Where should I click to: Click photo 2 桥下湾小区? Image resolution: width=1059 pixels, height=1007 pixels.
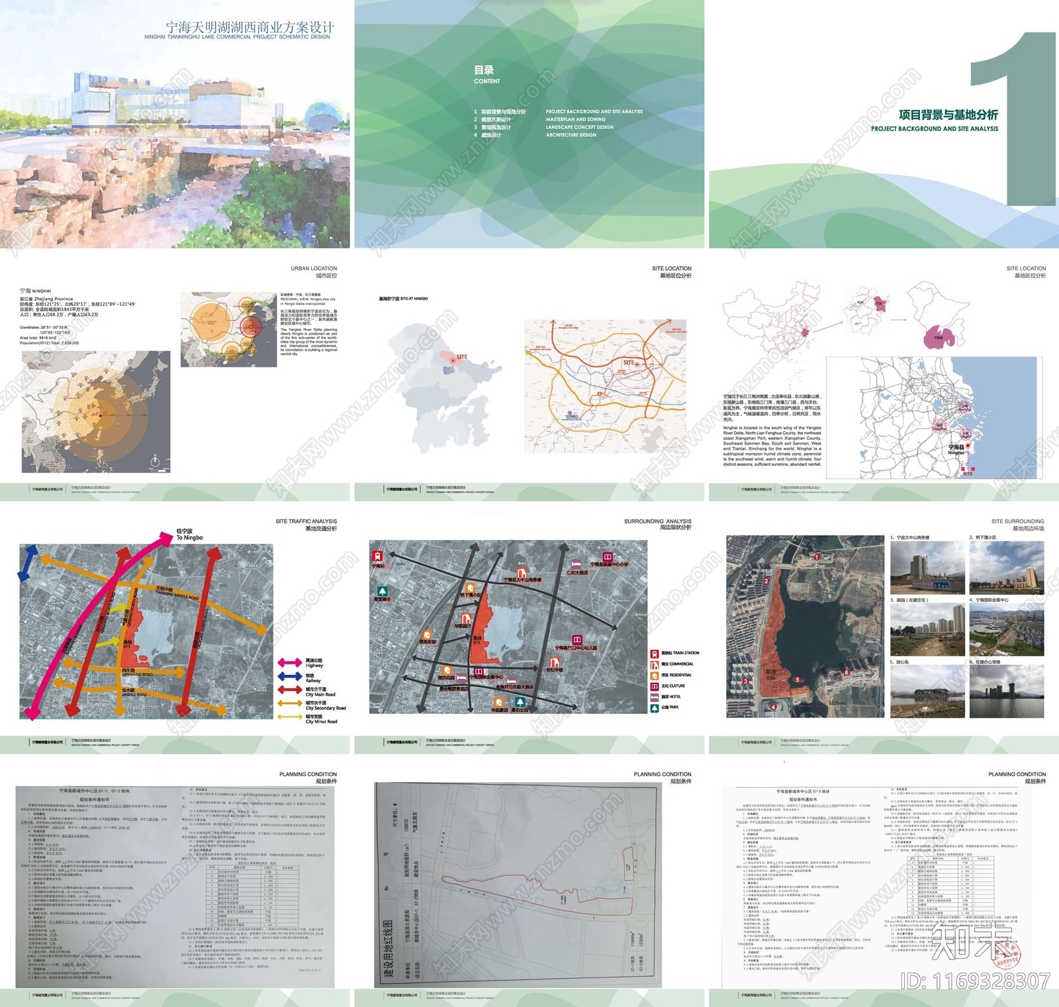click(x=1007, y=567)
